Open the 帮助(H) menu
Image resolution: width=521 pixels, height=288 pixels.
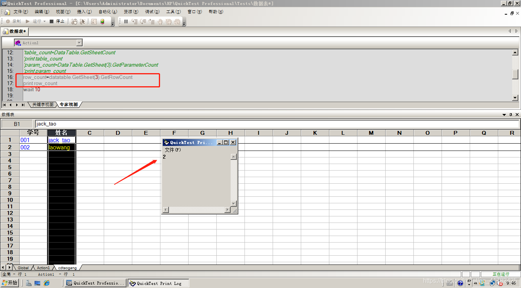pos(216,12)
